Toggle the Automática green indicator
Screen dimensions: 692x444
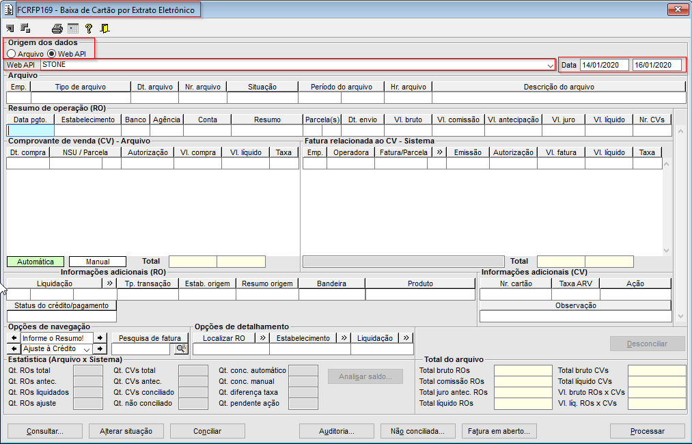36,262
